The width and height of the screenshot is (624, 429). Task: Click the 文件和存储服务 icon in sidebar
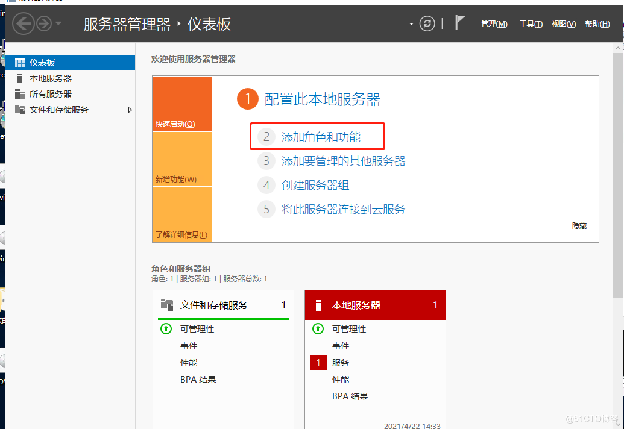(x=19, y=110)
